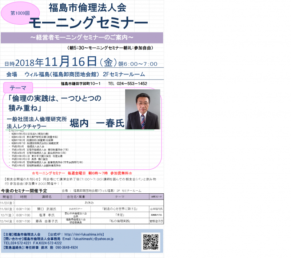Click the 開催日 column header
The height and width of the screenshot is (258, 291).
coord(7,196)
